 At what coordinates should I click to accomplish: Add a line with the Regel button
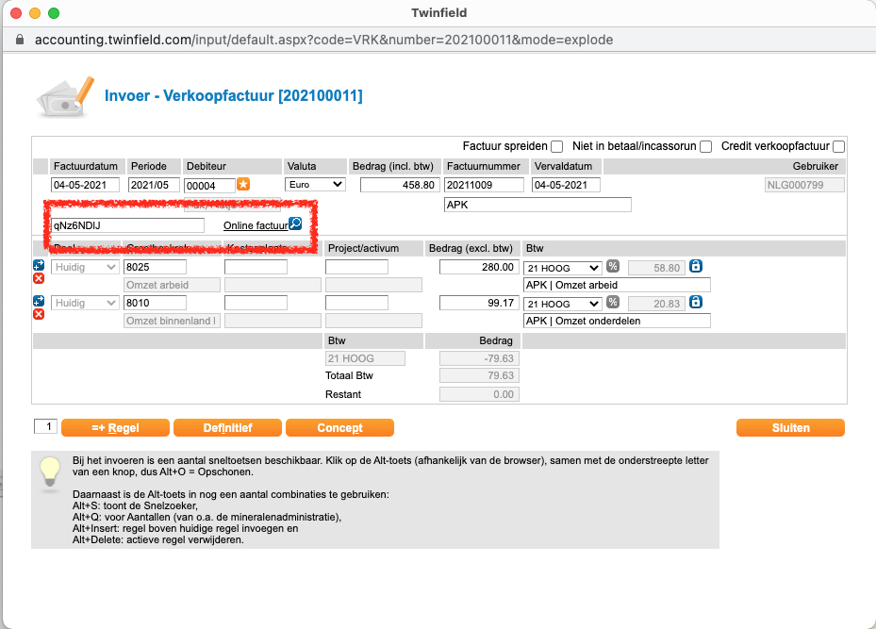click(x=115, y=428)
